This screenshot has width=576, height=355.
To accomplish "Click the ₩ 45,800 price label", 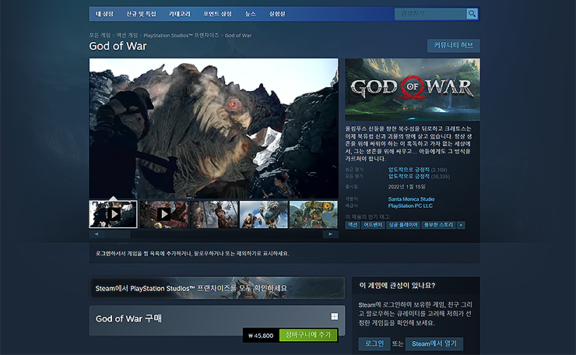I will click(x=261, y=336).
